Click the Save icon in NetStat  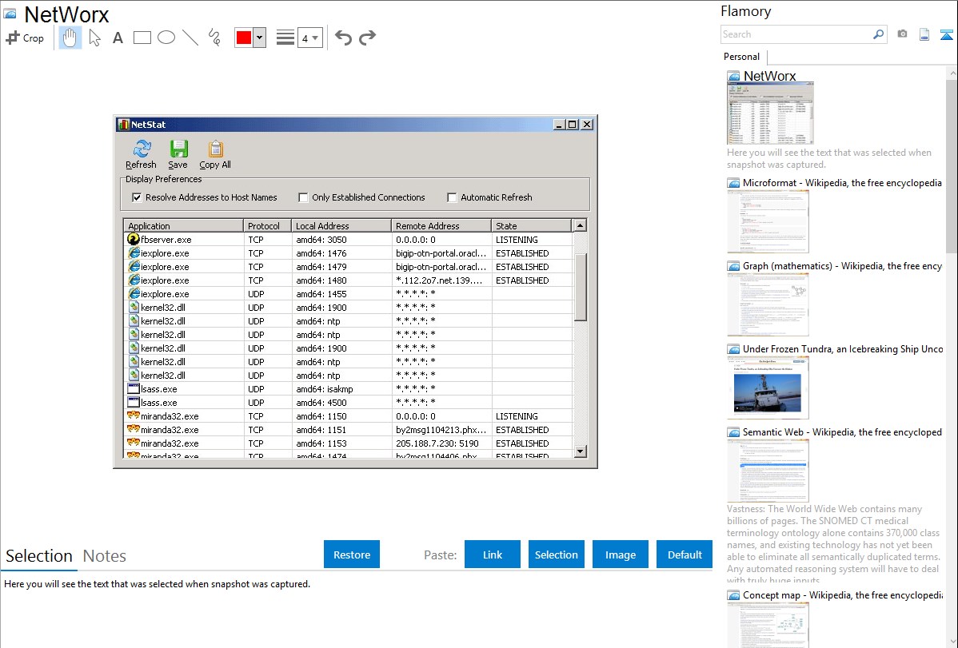coord(178,149)
